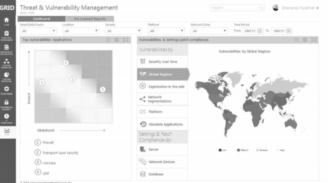The height and width of the screenshot is (183, 328).
Task: Click the To date MM/YY field
Action: tap(279, 31)
